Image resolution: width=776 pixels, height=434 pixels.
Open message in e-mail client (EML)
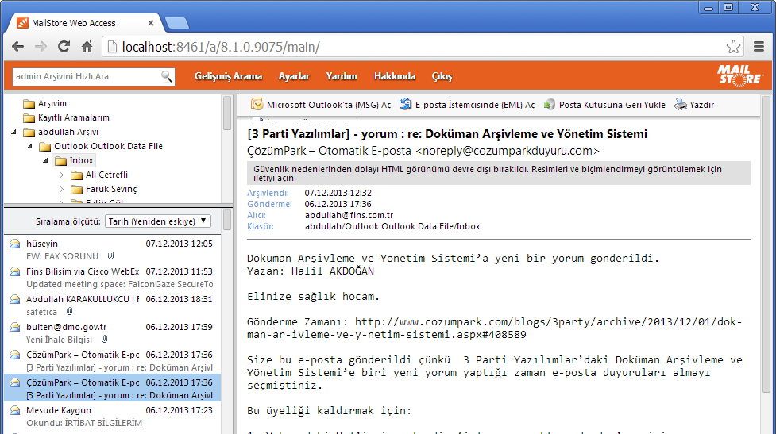click(467, 105)
